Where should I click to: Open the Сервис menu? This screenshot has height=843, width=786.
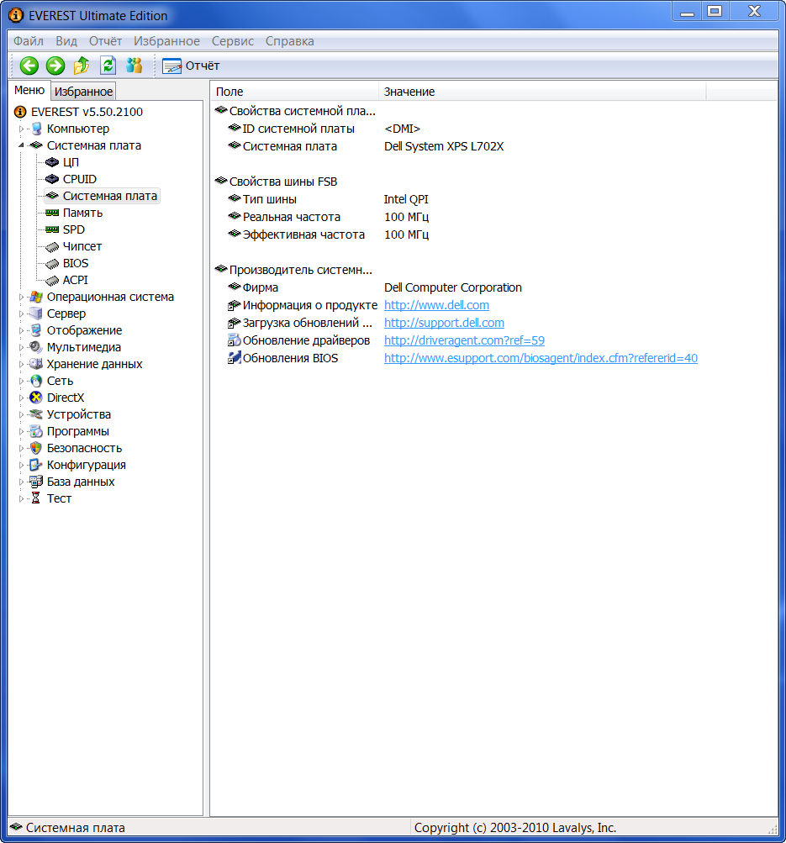pos(232,41)
